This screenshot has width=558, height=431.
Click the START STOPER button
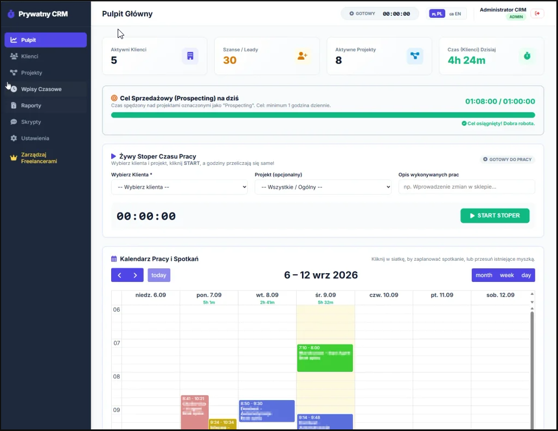pos(495,216)
